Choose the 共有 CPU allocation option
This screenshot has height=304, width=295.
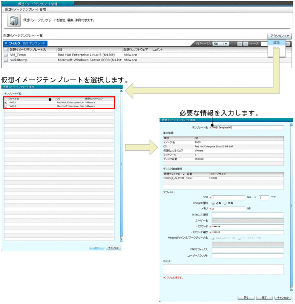click(x=225, y=203)
